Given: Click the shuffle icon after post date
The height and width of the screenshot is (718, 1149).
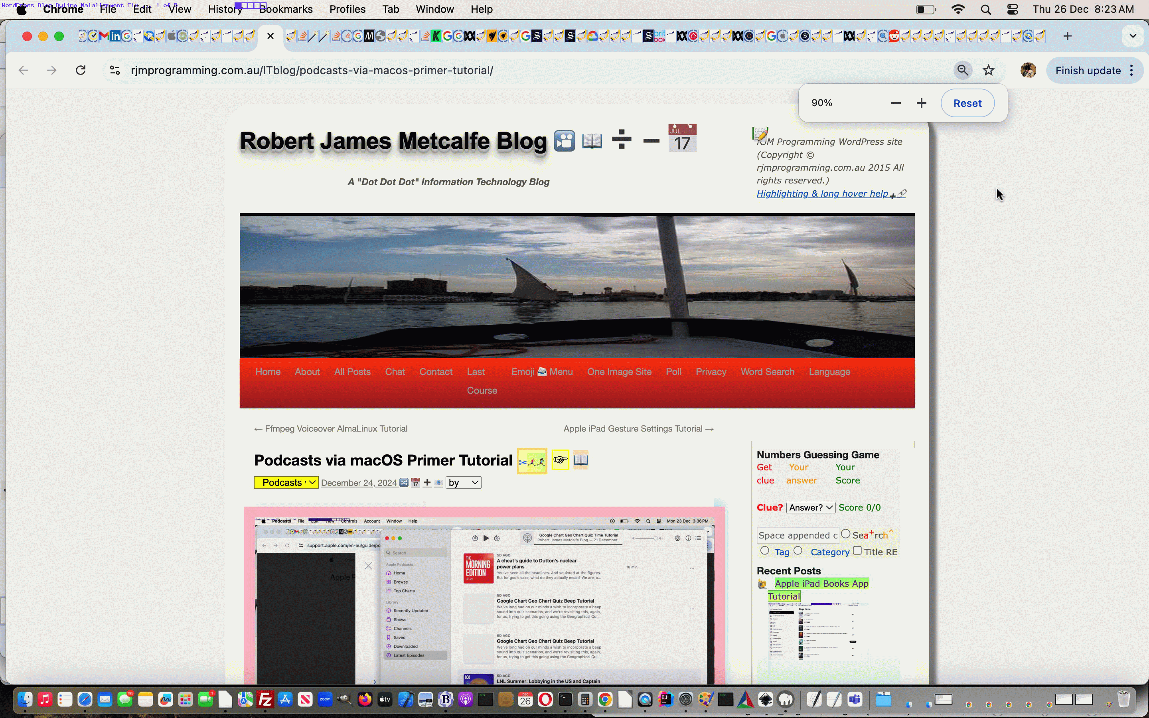Looking at the screenshot, I should tap(404, 483).
